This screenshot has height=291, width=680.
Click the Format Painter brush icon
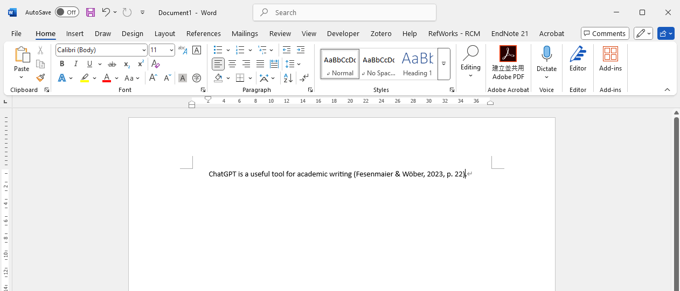(x=40, y=78)
